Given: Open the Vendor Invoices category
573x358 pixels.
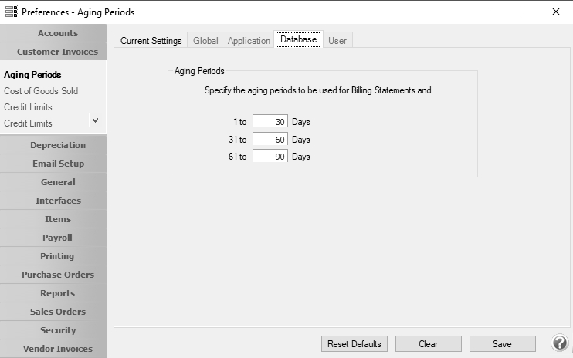Looking at the screenshot, I should pos(57,349).
